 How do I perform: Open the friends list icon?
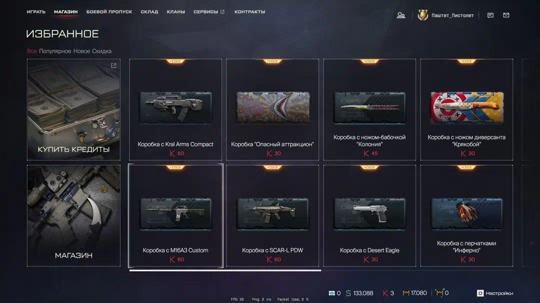click(401, 15)
